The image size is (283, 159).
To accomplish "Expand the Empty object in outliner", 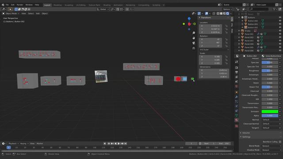I will pyautogui.click(x=239, y=30).
